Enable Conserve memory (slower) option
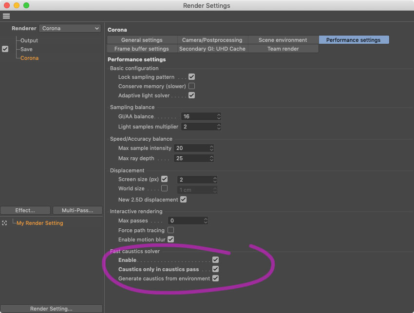The width and height of the screenshot is (414, 313). (x=192, y=86)
